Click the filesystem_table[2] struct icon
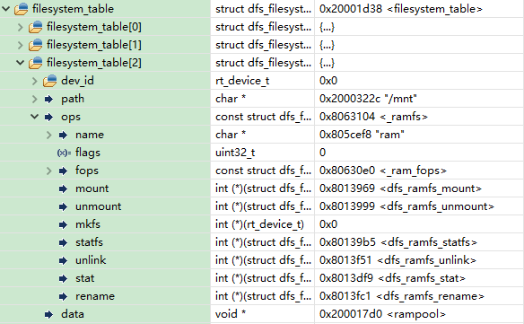Image resolution: width=524 pixels, height=324 pixels. pos(35,63)
